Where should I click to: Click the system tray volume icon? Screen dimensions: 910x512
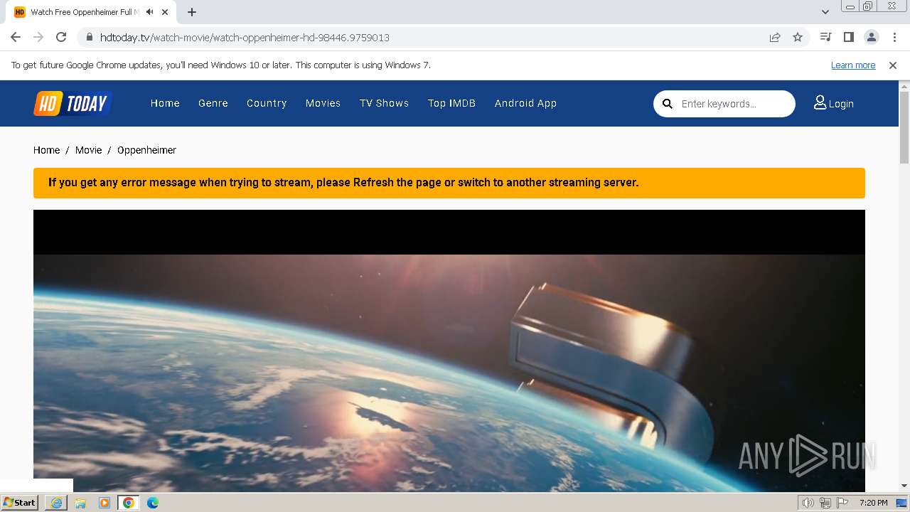coord(808,503)
